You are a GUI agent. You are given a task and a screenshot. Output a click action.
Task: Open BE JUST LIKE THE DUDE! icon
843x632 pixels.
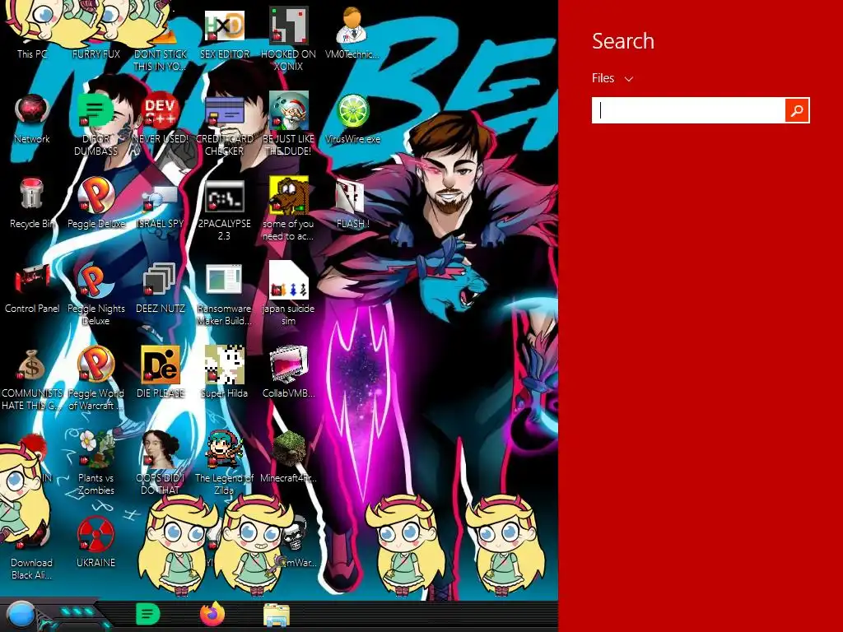coord(288,111)
